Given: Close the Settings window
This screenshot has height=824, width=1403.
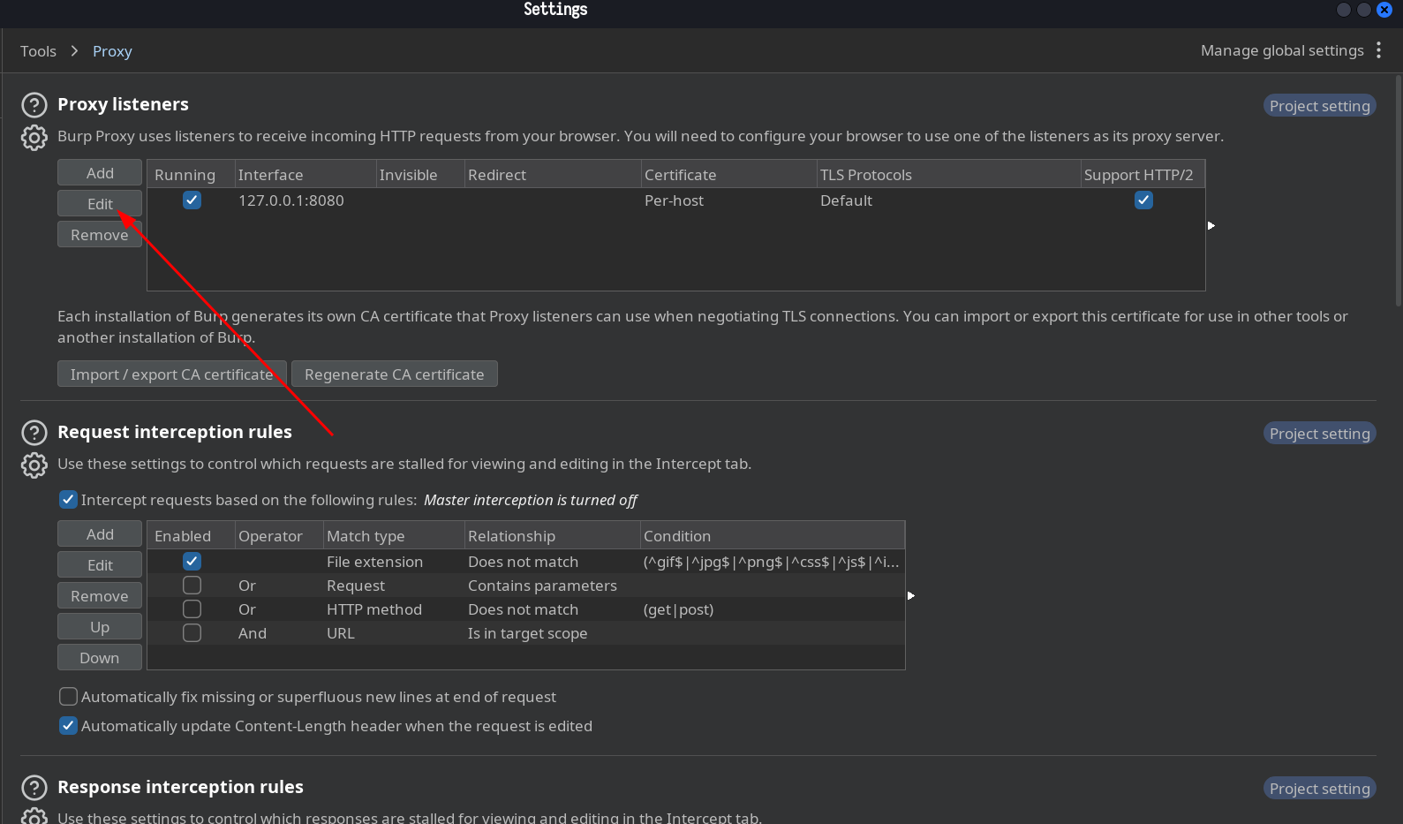Looking at the screenshot, I should [1384, 10].
